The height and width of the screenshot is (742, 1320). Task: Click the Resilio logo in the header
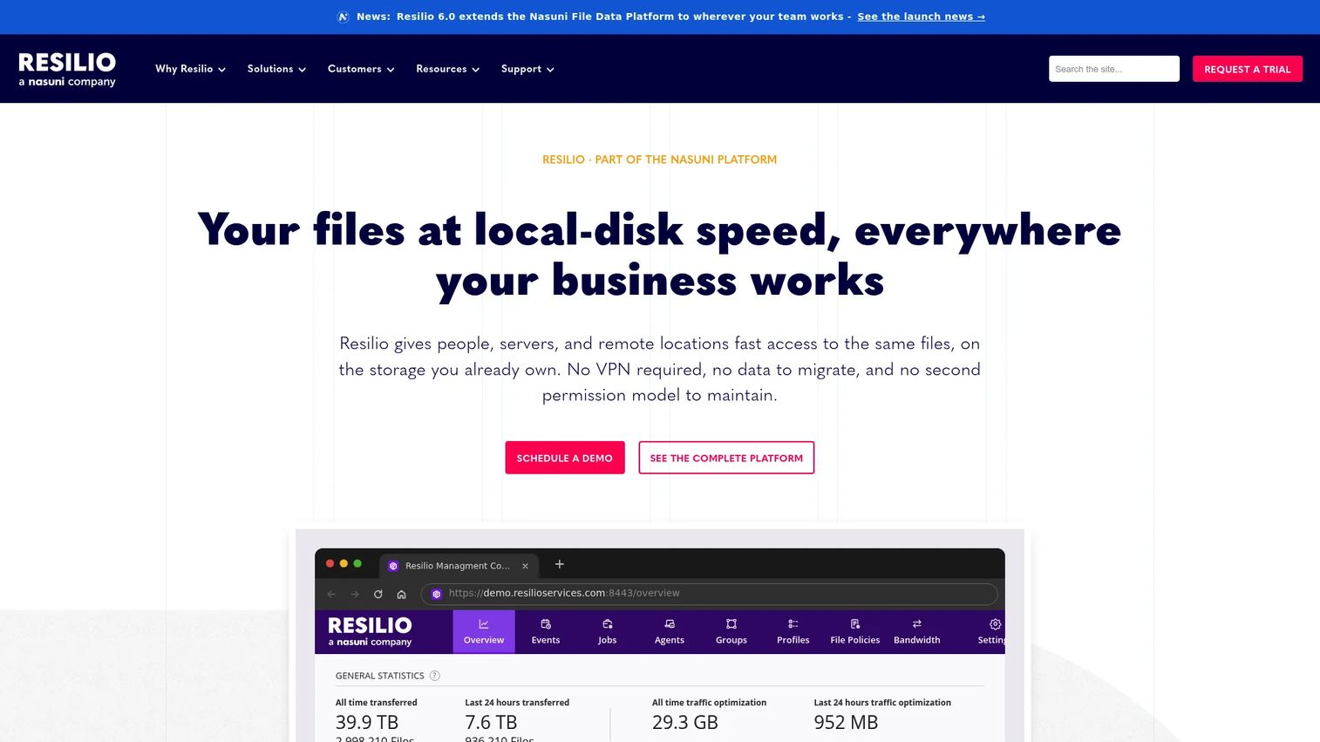pyautogui.click(x=67, y=69)
